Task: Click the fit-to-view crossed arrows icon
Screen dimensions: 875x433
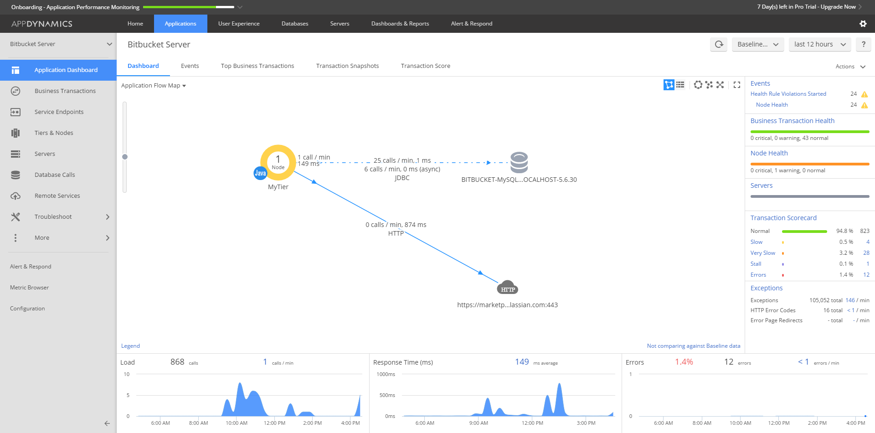Action: [x=720, y=85]
